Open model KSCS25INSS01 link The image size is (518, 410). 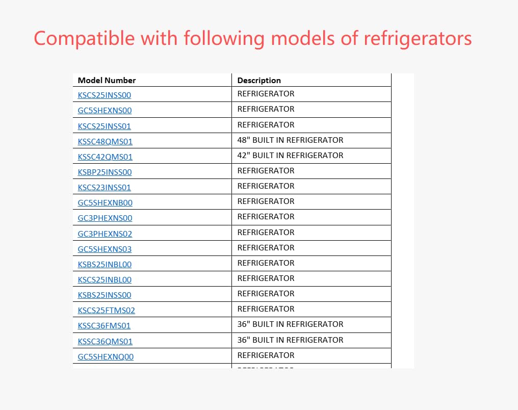click(x=104, y=126)
